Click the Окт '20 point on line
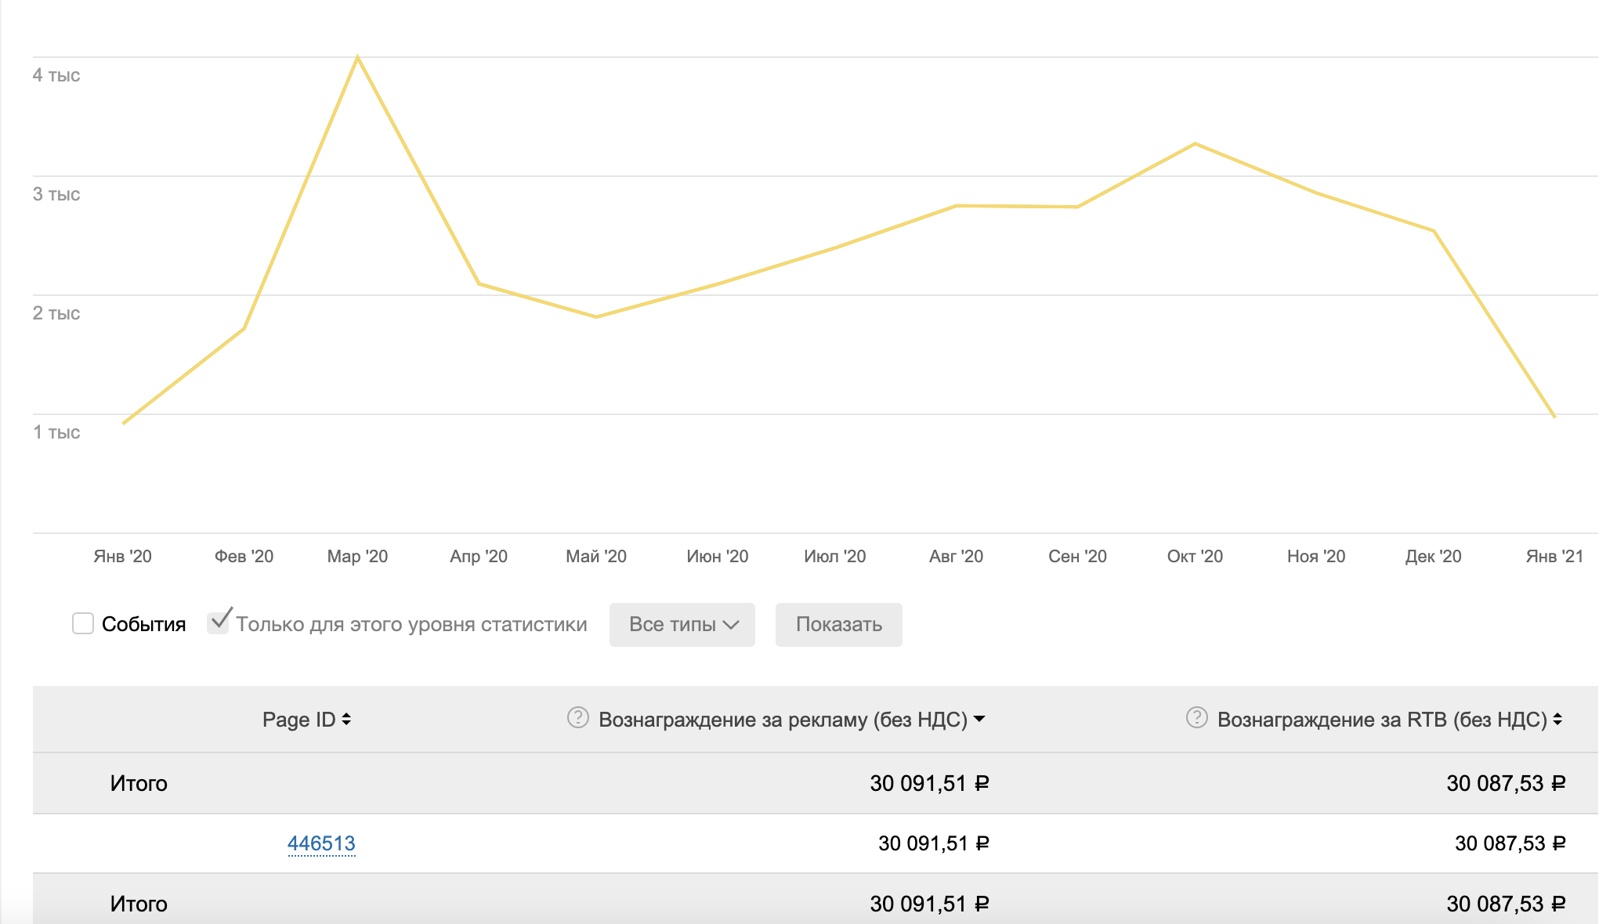Image resolution: width=1617 pixels, height=924 pixels. [1195, 144]
